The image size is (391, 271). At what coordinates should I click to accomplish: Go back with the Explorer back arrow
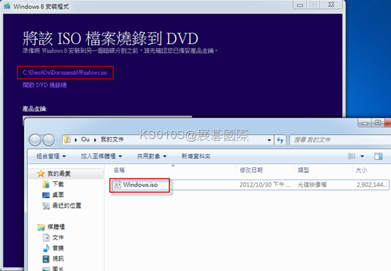tap(35, 140)
